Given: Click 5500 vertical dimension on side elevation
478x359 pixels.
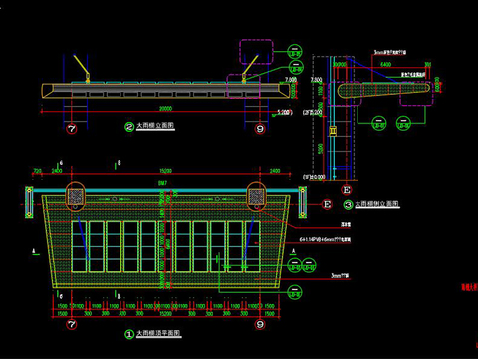Looking at the screenshot, I should (321, 149).
